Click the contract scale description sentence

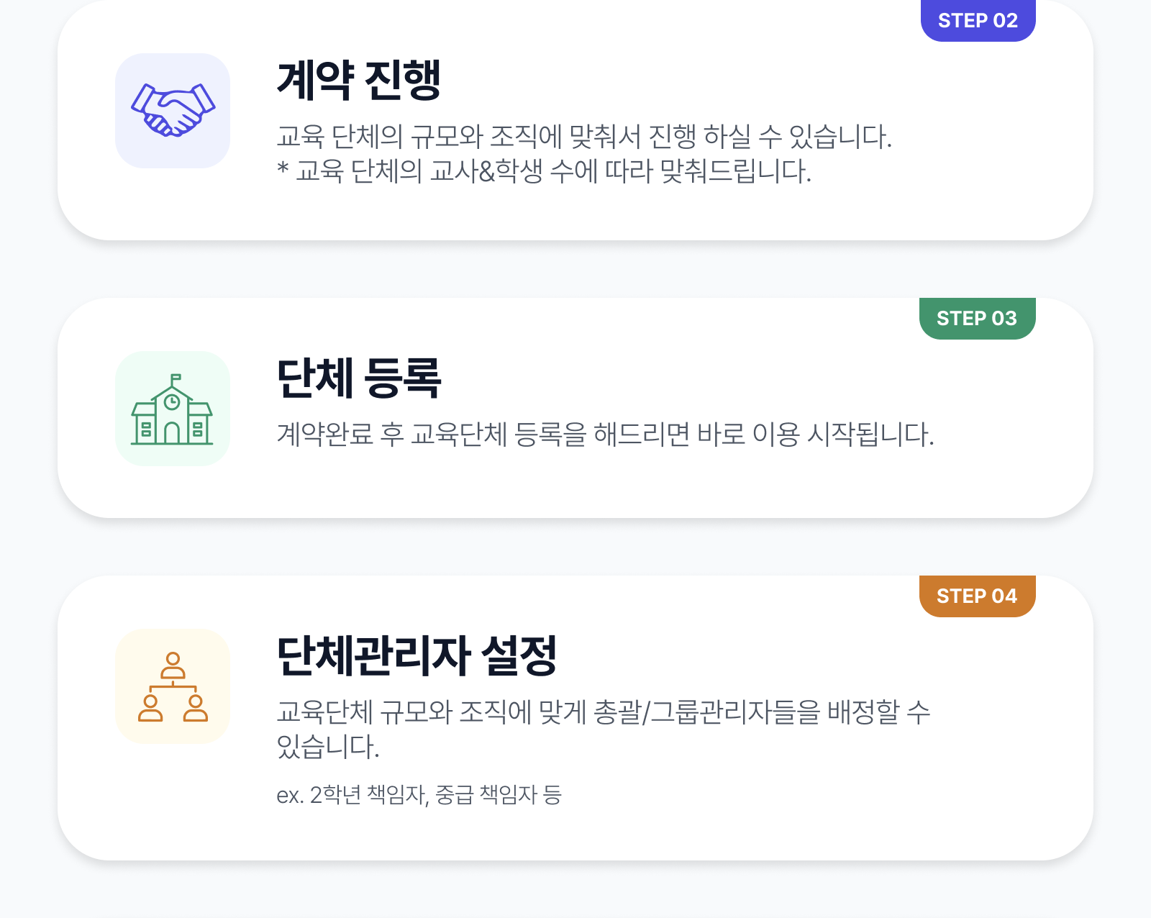point(584,136)
